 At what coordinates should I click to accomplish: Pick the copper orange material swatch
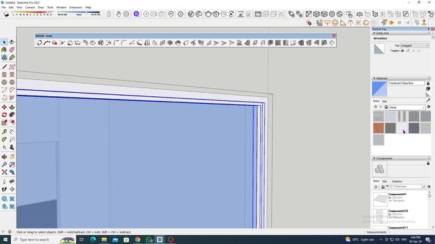pyautogui.click(x=379, y=128)
